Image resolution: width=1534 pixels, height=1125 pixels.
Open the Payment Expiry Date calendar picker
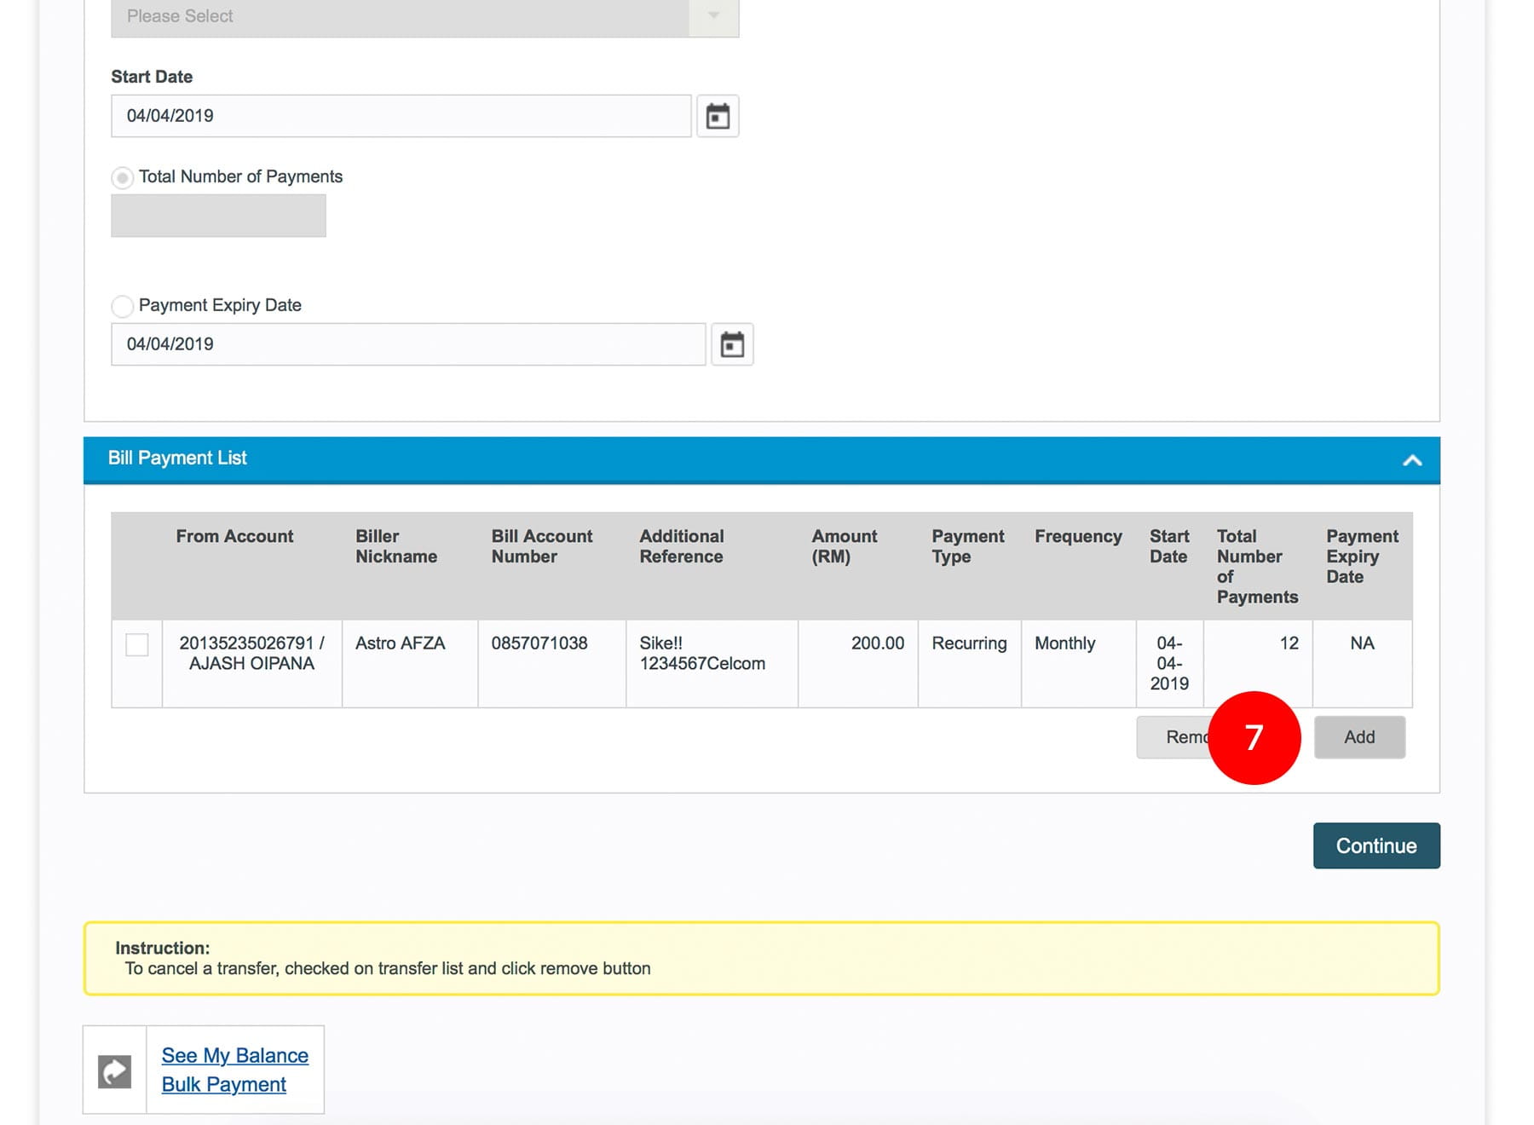pos(732,344)
